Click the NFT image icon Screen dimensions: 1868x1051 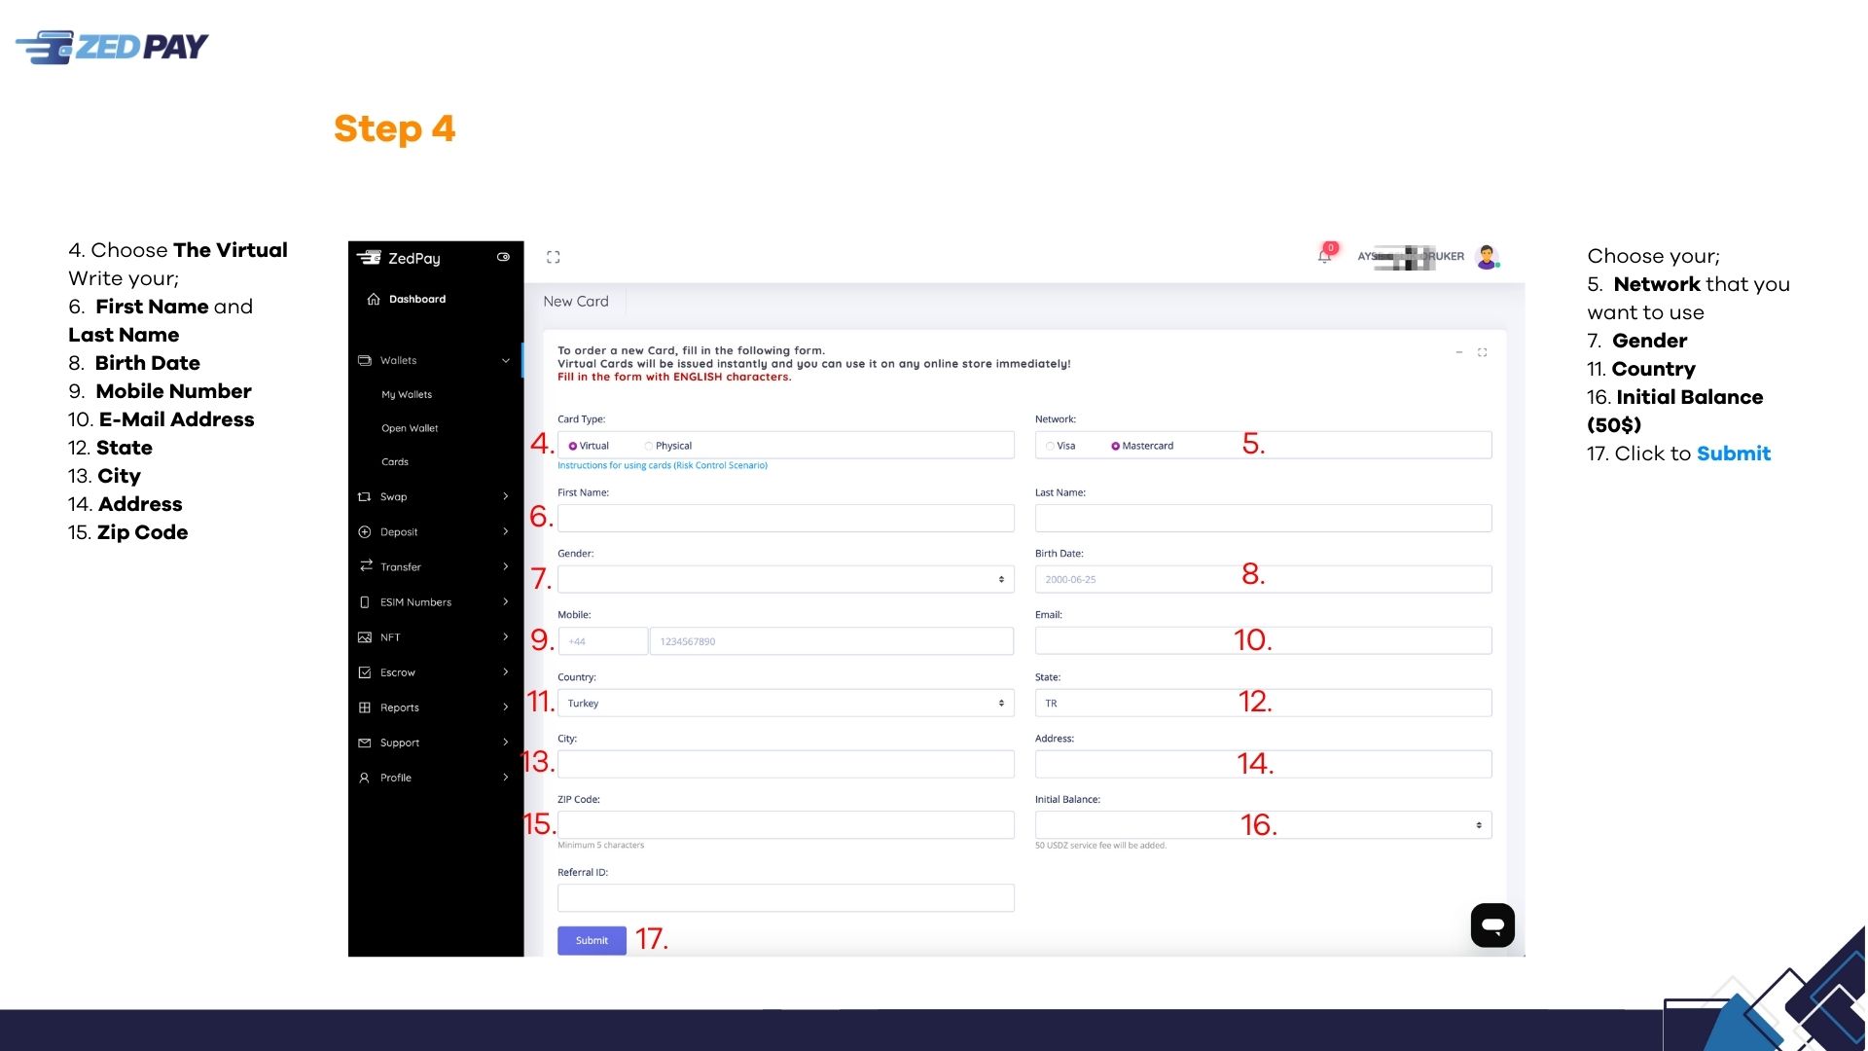pyautogui.click(x=365, y=637)
